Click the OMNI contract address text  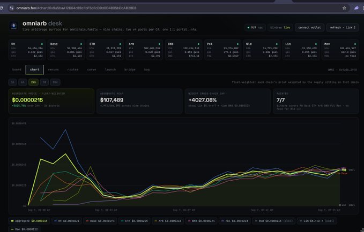tap(342, 69)
